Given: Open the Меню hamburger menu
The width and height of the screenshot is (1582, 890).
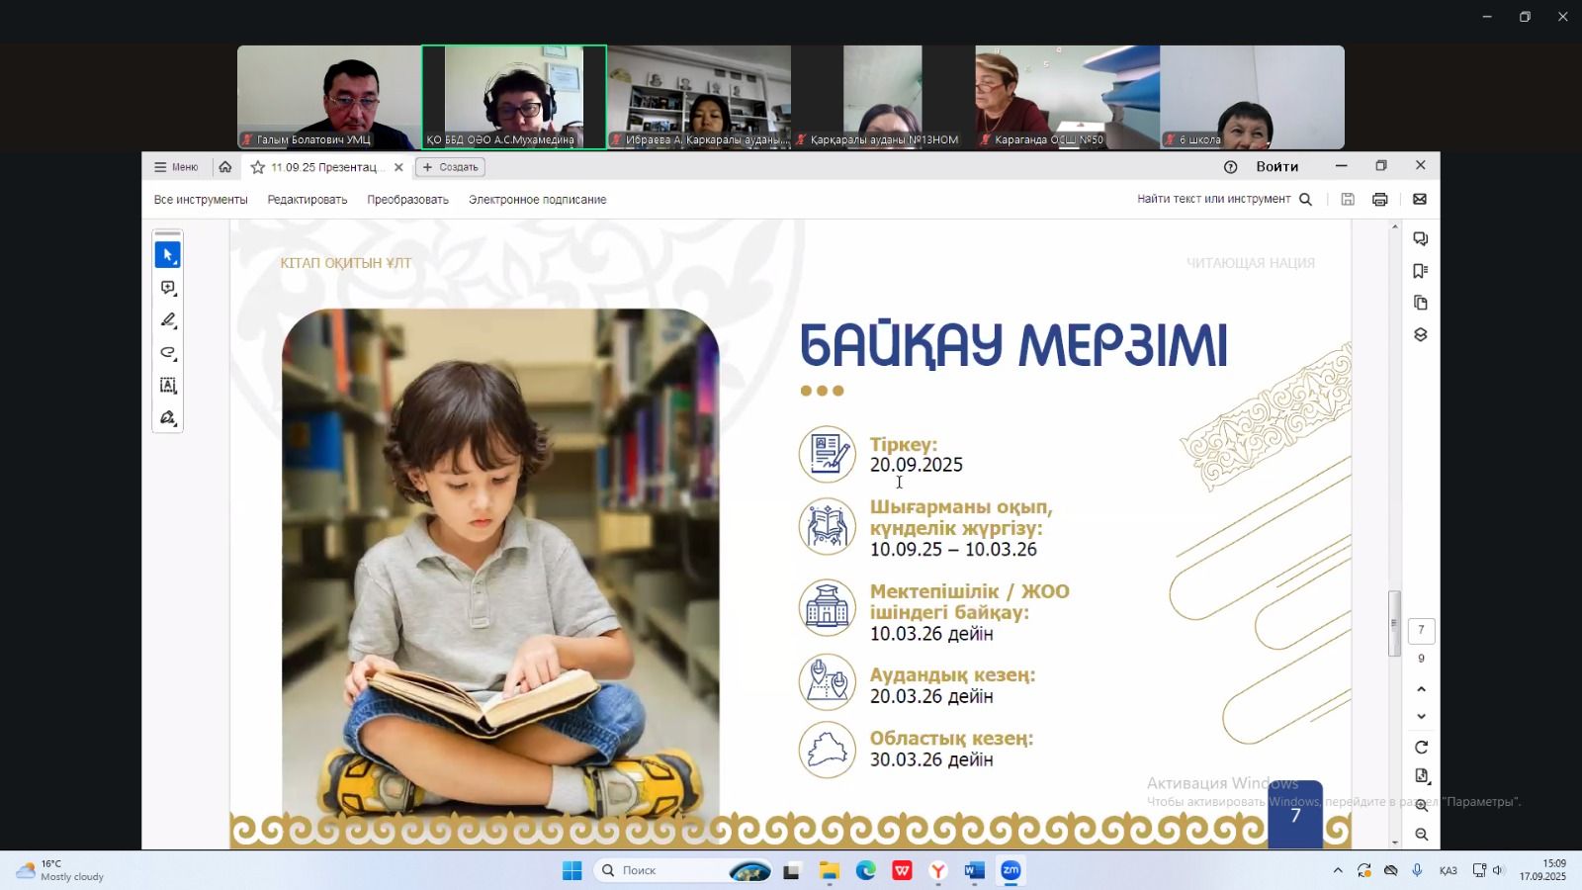Looking at the screenshot, I should click(176, 167).
